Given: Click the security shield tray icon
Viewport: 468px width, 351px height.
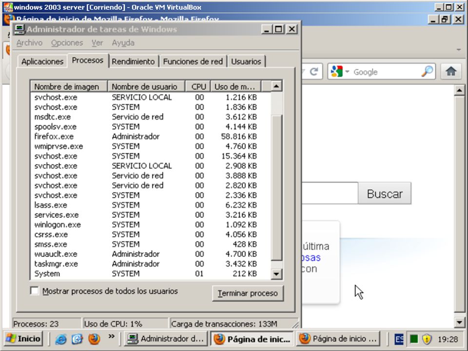Looking at the screenshot, I should [x=427, y=339].
